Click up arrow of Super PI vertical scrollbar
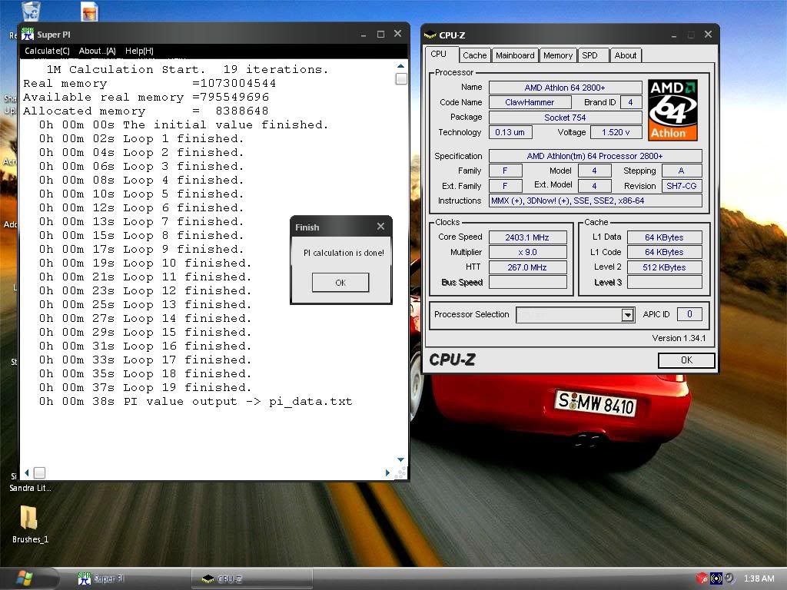 point(400,66)
